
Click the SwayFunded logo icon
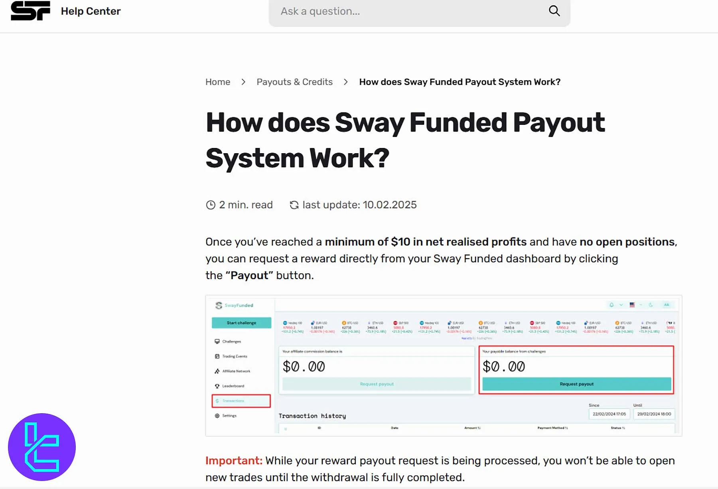[219, 305]
